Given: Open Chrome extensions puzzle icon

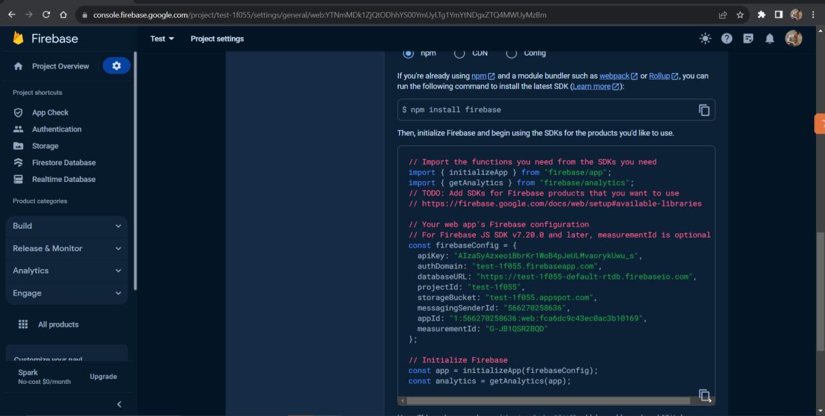Looking at the screenshot, I should (x=762, y=14).
